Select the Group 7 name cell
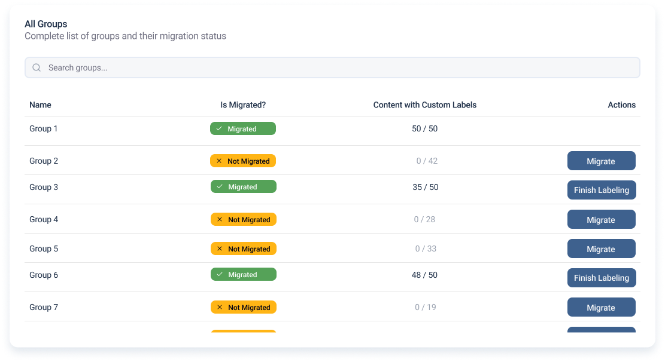 tap(44, 307)
